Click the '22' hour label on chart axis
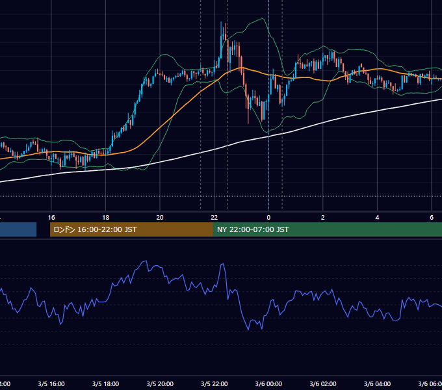442x390 pixels. click(x=214, y=218)
